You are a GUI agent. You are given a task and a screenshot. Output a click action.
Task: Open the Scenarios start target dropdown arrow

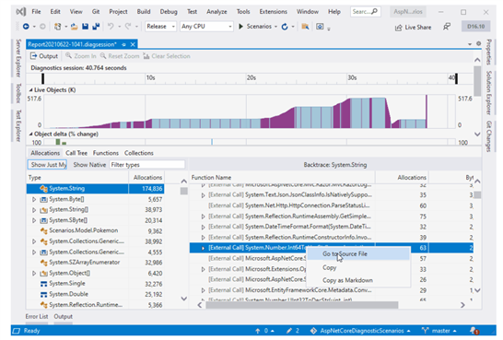click(x=275, y=27)
